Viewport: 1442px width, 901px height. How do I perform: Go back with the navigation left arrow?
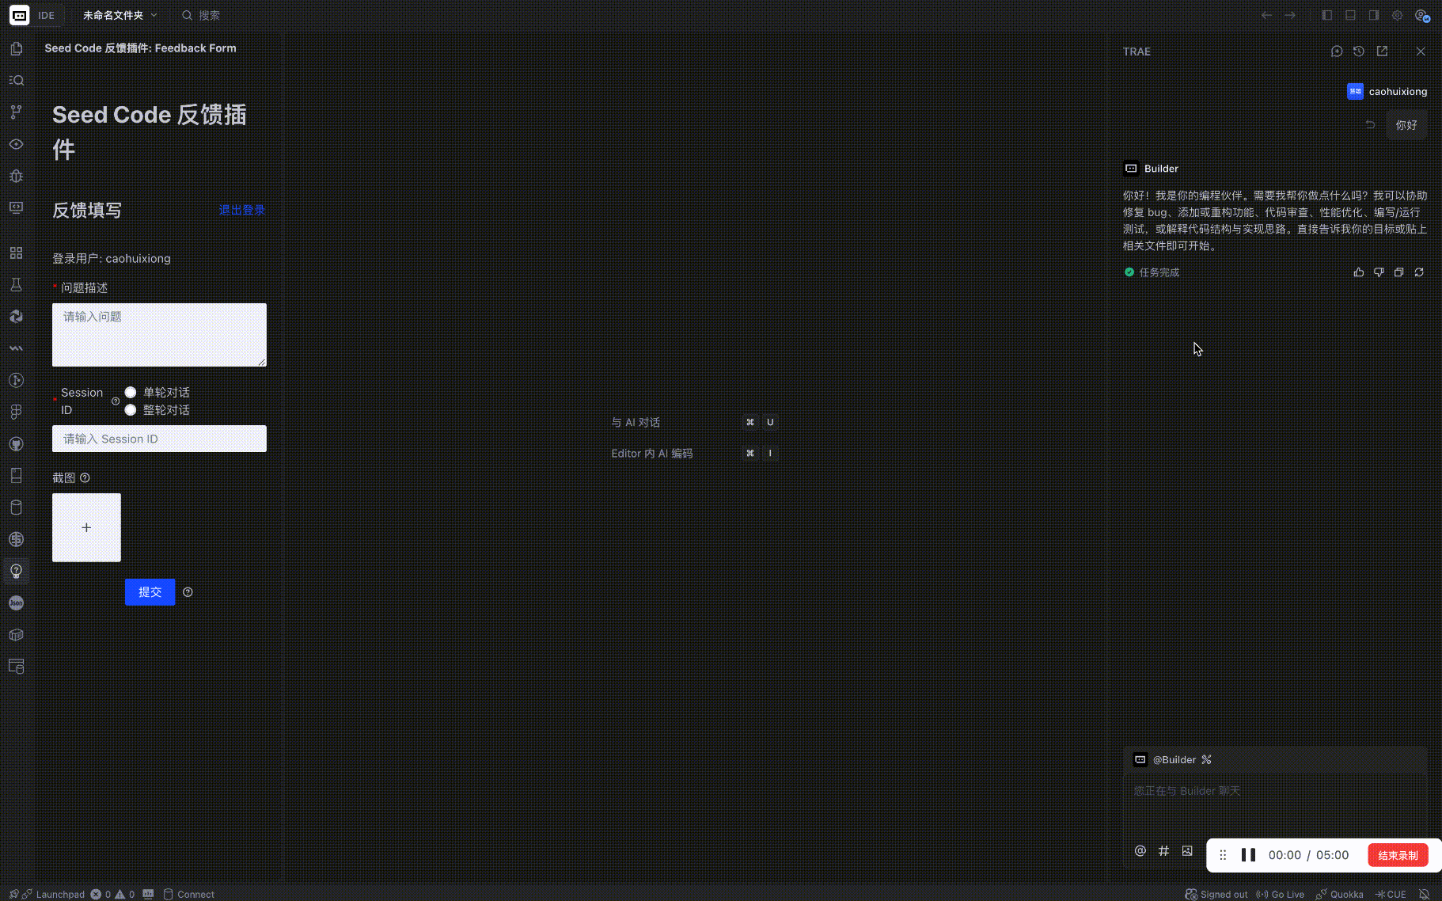coord(1267,15)
